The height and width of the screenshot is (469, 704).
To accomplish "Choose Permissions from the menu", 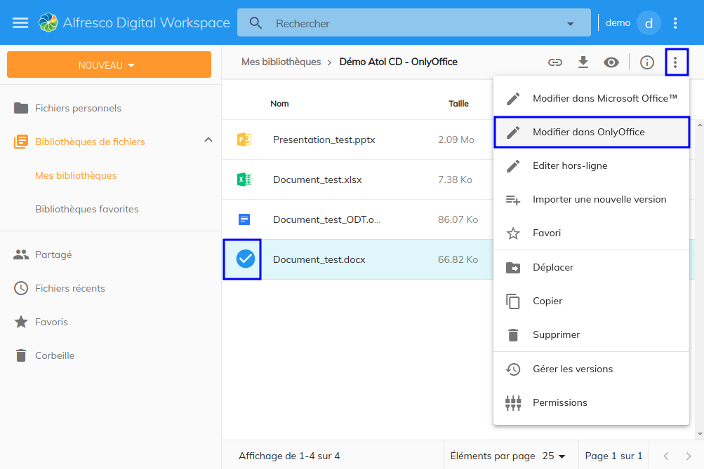I will point(591,402).
